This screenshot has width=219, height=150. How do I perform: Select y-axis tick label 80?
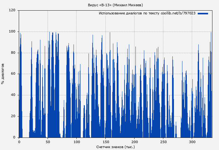click(13, 53)
